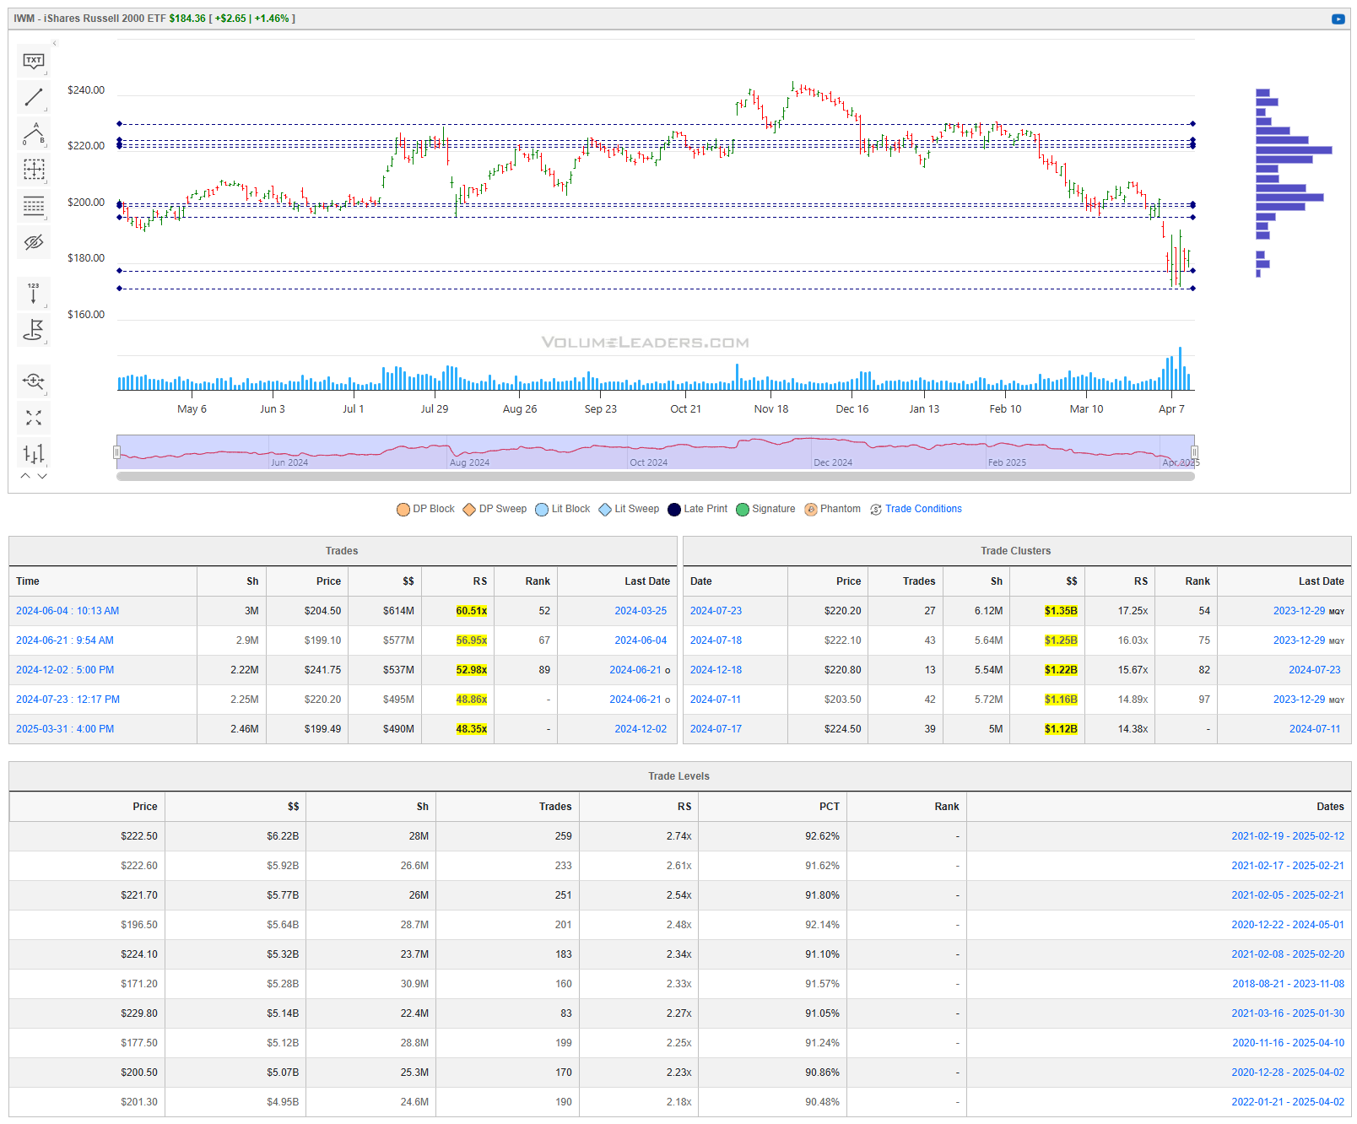The width and height of the screenshot is (1357, 1124).
Task: Pick the flag marker tool
Action: click(34, 330)
